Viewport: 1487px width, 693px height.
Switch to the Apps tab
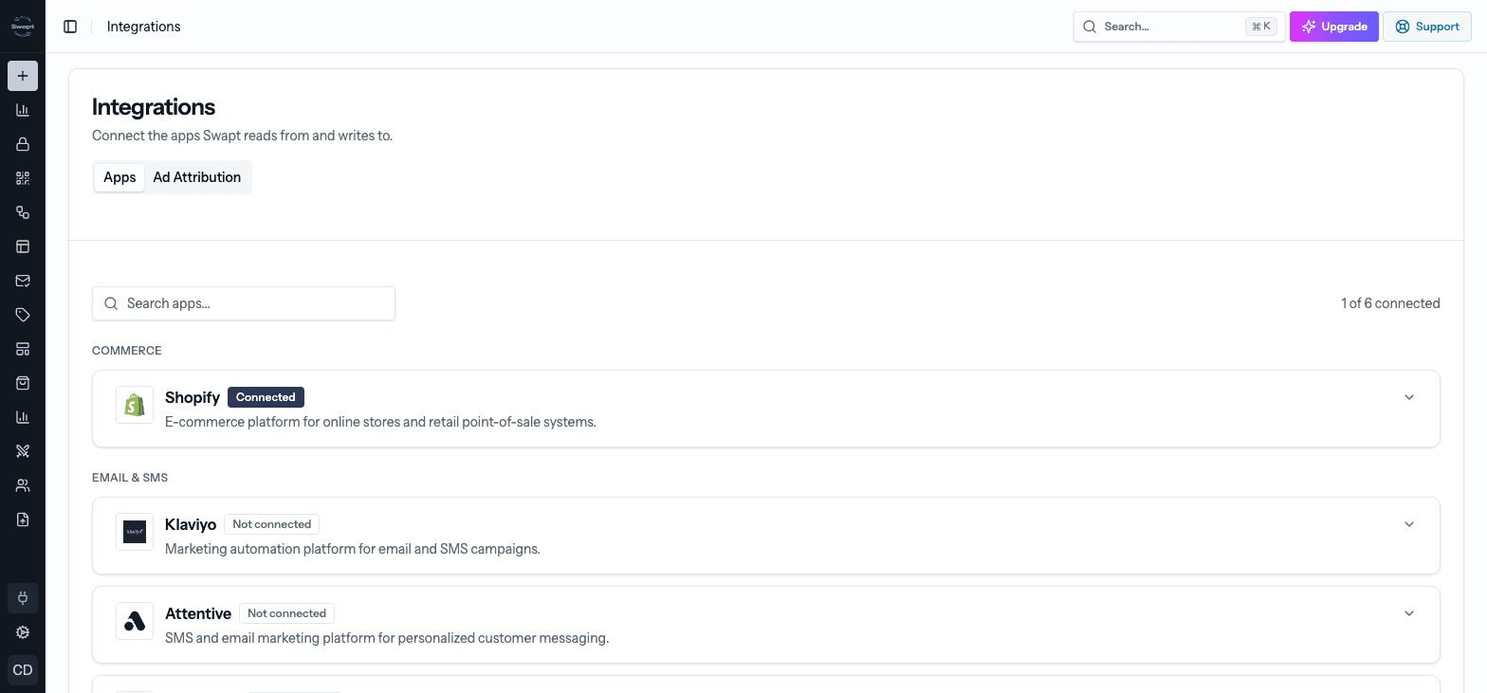pos(119,177)
